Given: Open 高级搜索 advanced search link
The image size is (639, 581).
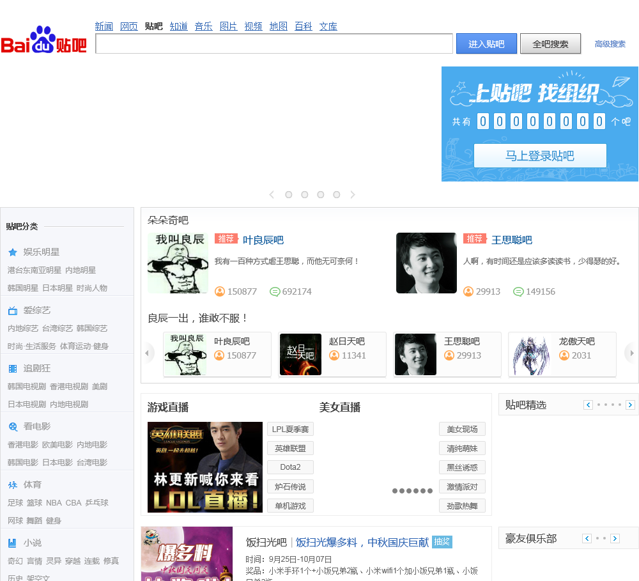Looking at the screenshot, I should pyautogui.click(x=610, y=43).
